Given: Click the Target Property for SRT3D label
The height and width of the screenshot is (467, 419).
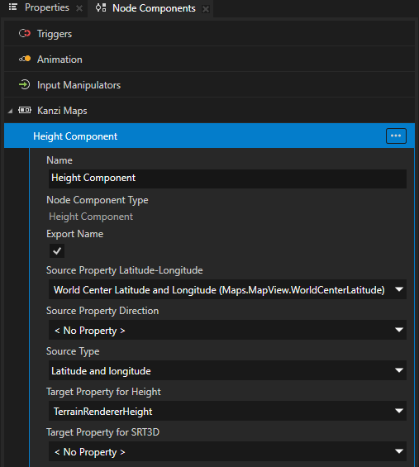Looking at the screenshot, I should [102, 432].
